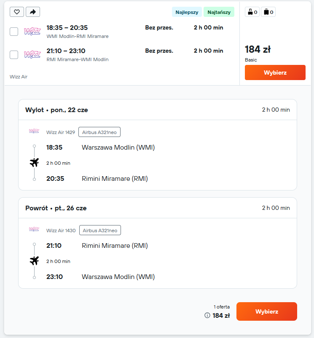
Task: Click the Airbus A321neo badge for flight 1429
Action: point(99,132)
